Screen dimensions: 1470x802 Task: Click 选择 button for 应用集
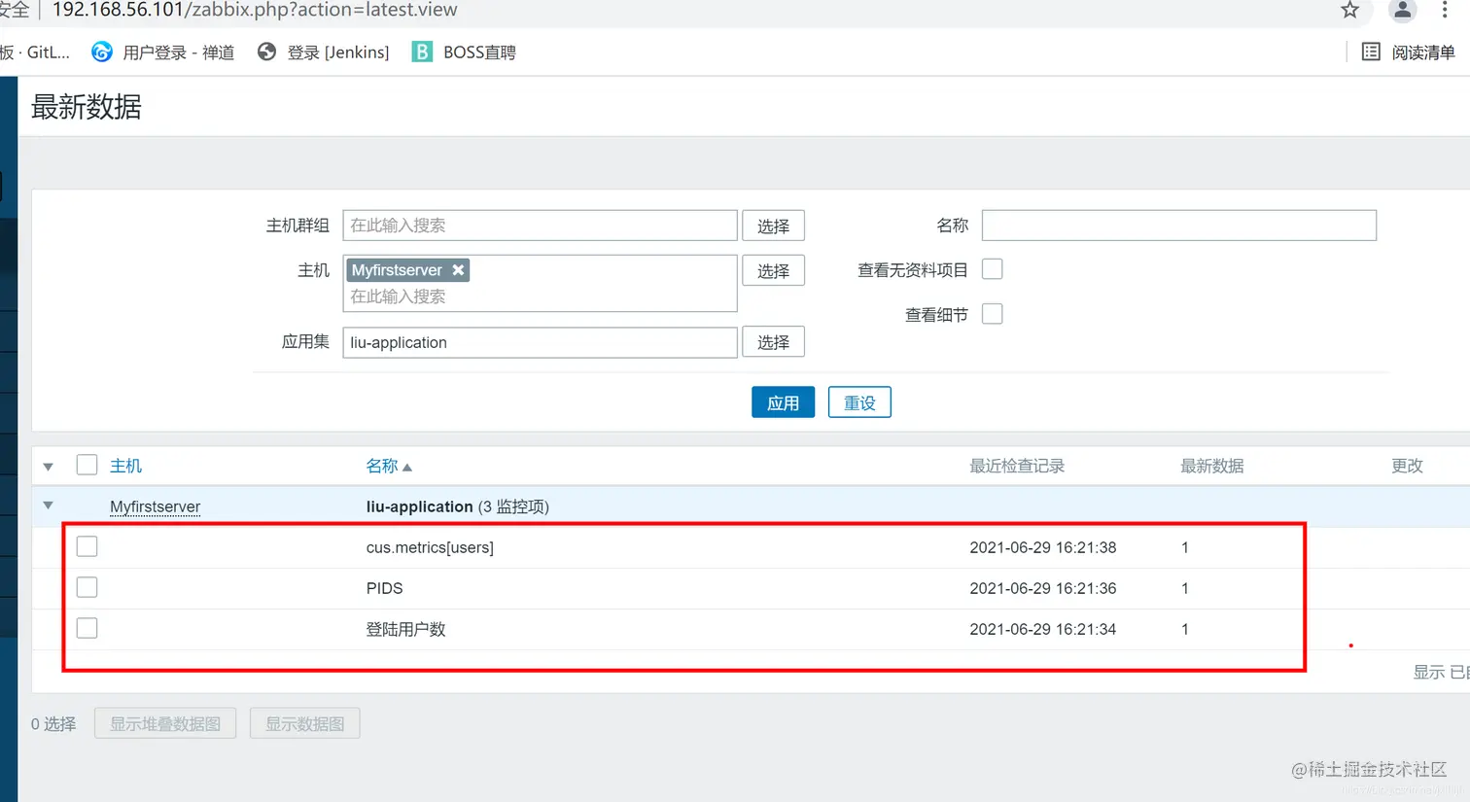[x=773, y=342]
